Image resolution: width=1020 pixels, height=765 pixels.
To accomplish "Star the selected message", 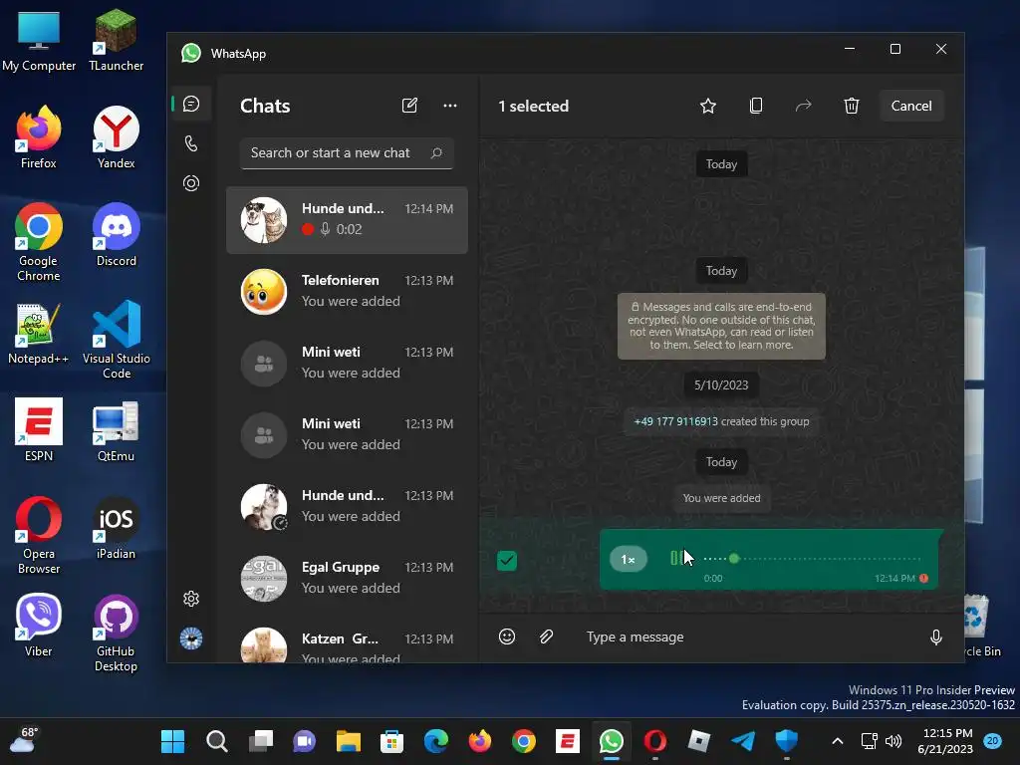I will coord(708,106).
